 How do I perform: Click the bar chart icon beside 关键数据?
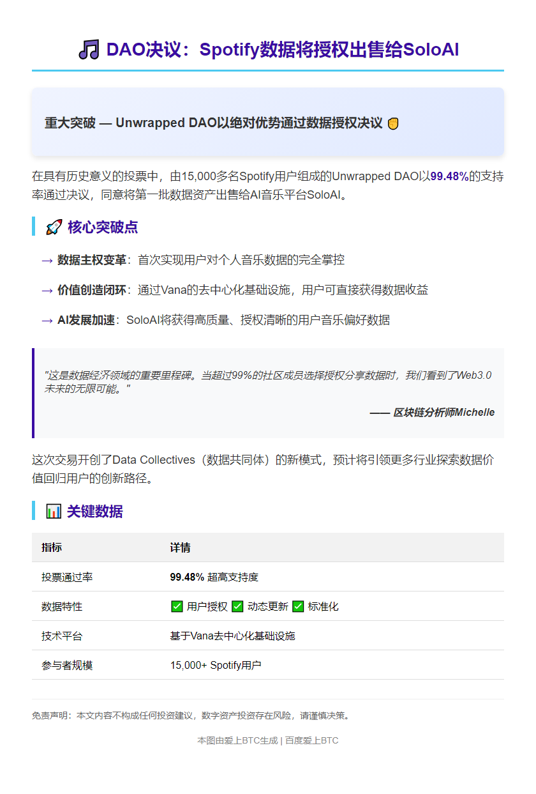54,512
